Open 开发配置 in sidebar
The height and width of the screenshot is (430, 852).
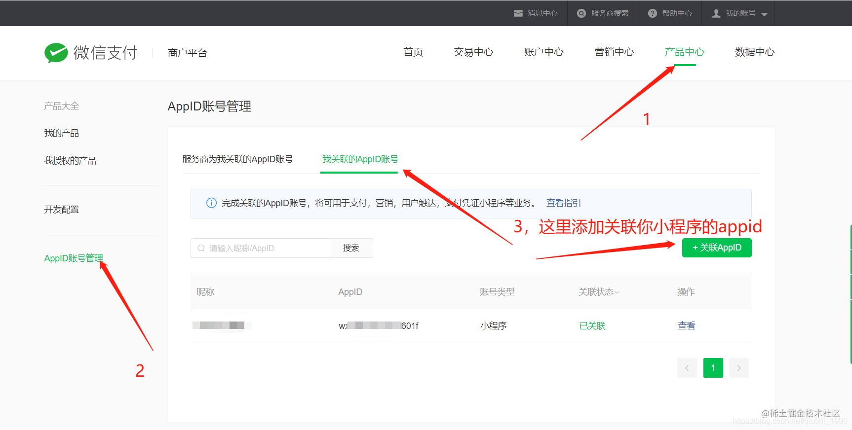pyautogui.click(x=62, y=210)
